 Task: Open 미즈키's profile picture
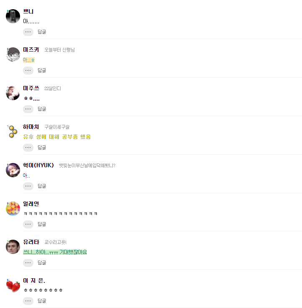coord(13,54)
